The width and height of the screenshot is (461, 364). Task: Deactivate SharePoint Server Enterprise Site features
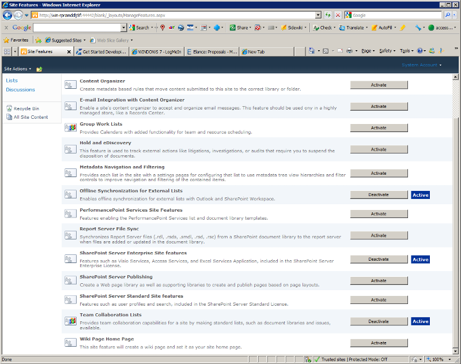click(x=379, y=259)
